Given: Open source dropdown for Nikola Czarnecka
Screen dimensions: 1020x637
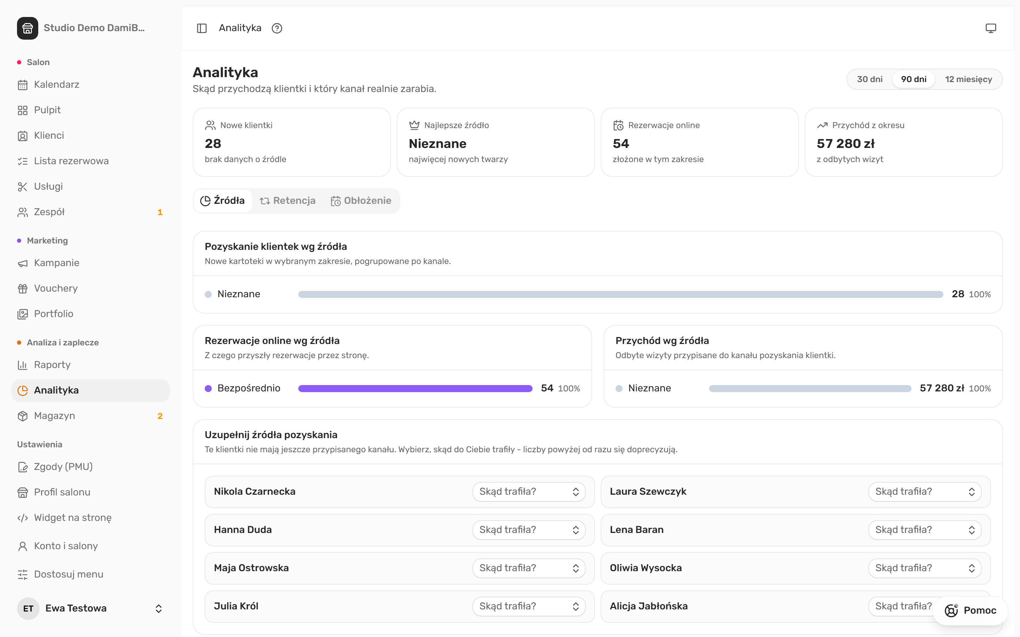Looking at the screenshot, I should pos(529,492).
